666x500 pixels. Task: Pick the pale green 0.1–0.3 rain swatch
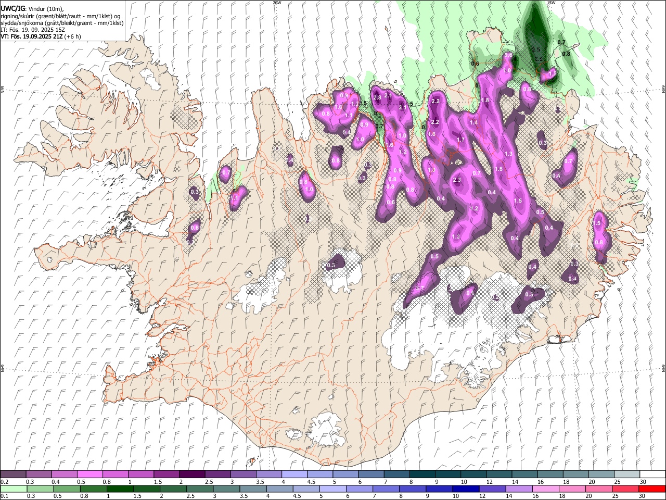point(14,489)
